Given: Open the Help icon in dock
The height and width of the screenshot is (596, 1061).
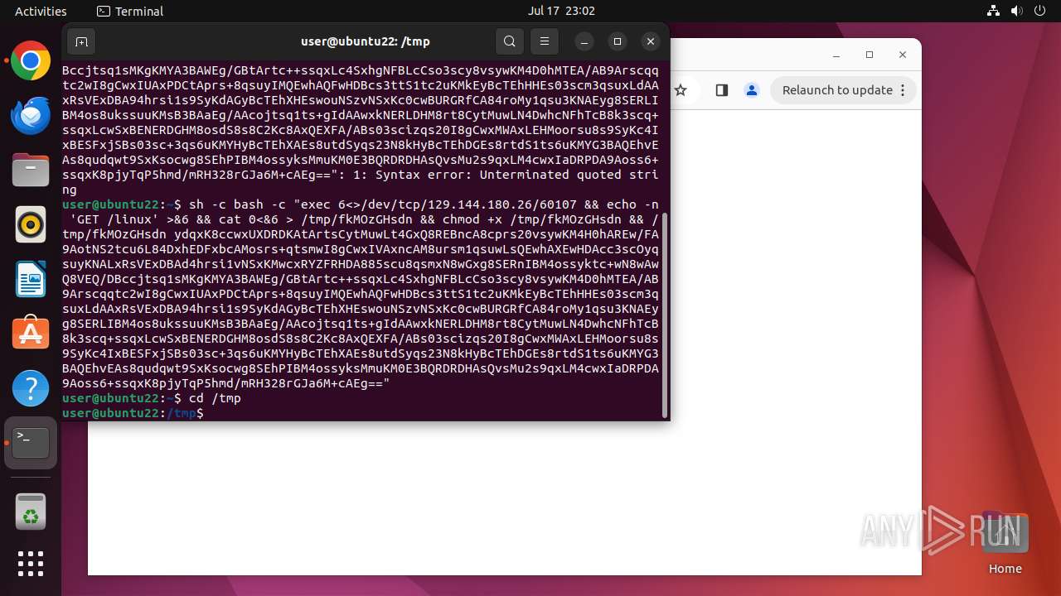Looking at the screenshot, I should pyautogui.click(x=31, y=388).
